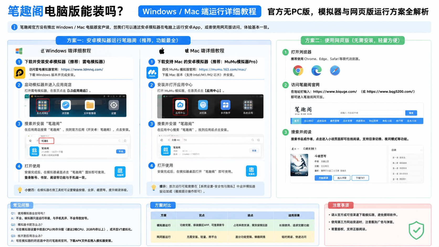Click the 开始阅读 button
Screen dimensions: 439x247
323,178
